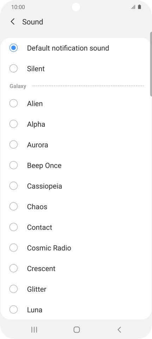Tap the signal strength icon in the status bar

pos(133,7)
